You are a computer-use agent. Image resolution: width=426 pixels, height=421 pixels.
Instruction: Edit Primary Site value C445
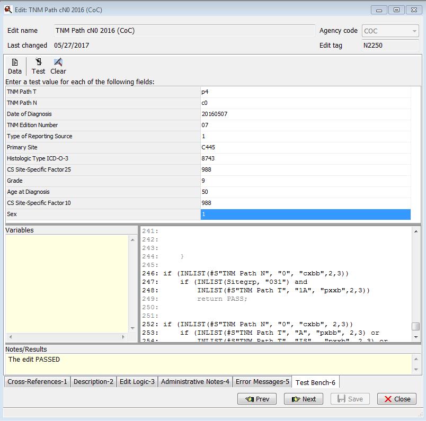[306, 148]
